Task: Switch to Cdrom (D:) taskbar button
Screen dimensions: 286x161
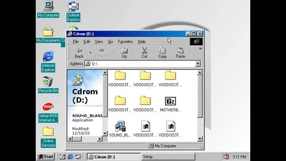Action: [114, 157]
